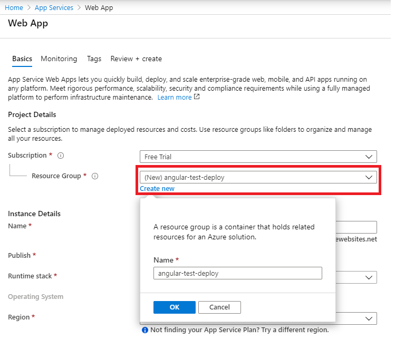Viewport: 395px width, 339px height.
Task: Click the Resource Group info icon
Action: coord(95,176)
